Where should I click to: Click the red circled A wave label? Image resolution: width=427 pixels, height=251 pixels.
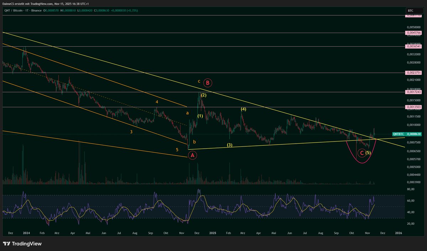point(193,155)
